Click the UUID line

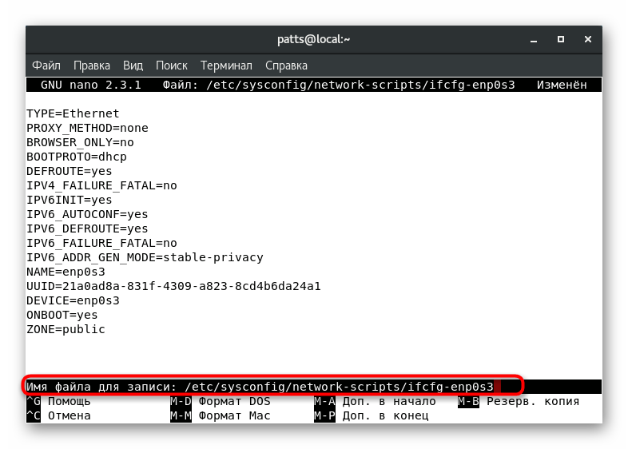pyautogui.click(x=174, y=286)
